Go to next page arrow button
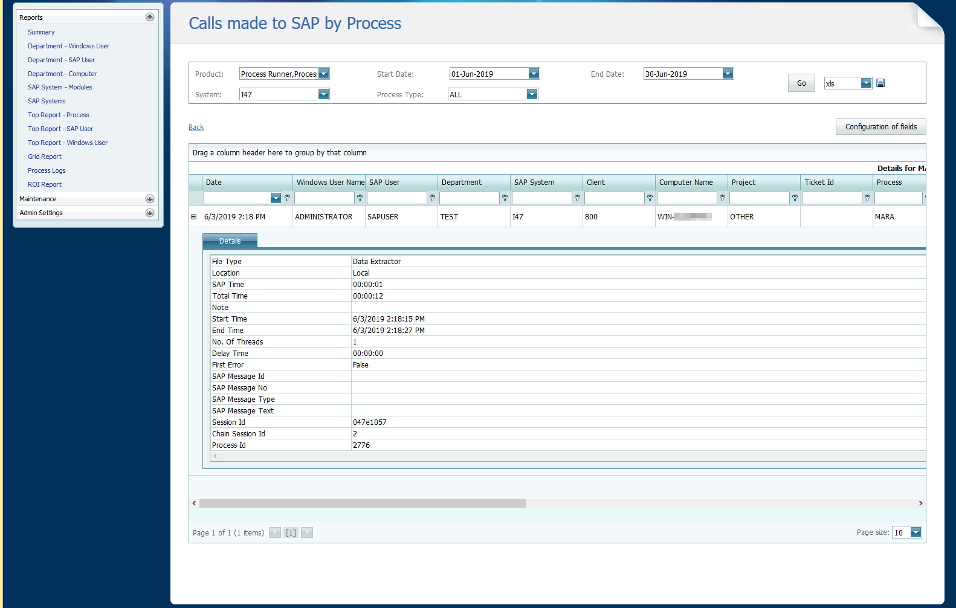Viewport: 956px width, 608px height. click(x=307, y=532)
